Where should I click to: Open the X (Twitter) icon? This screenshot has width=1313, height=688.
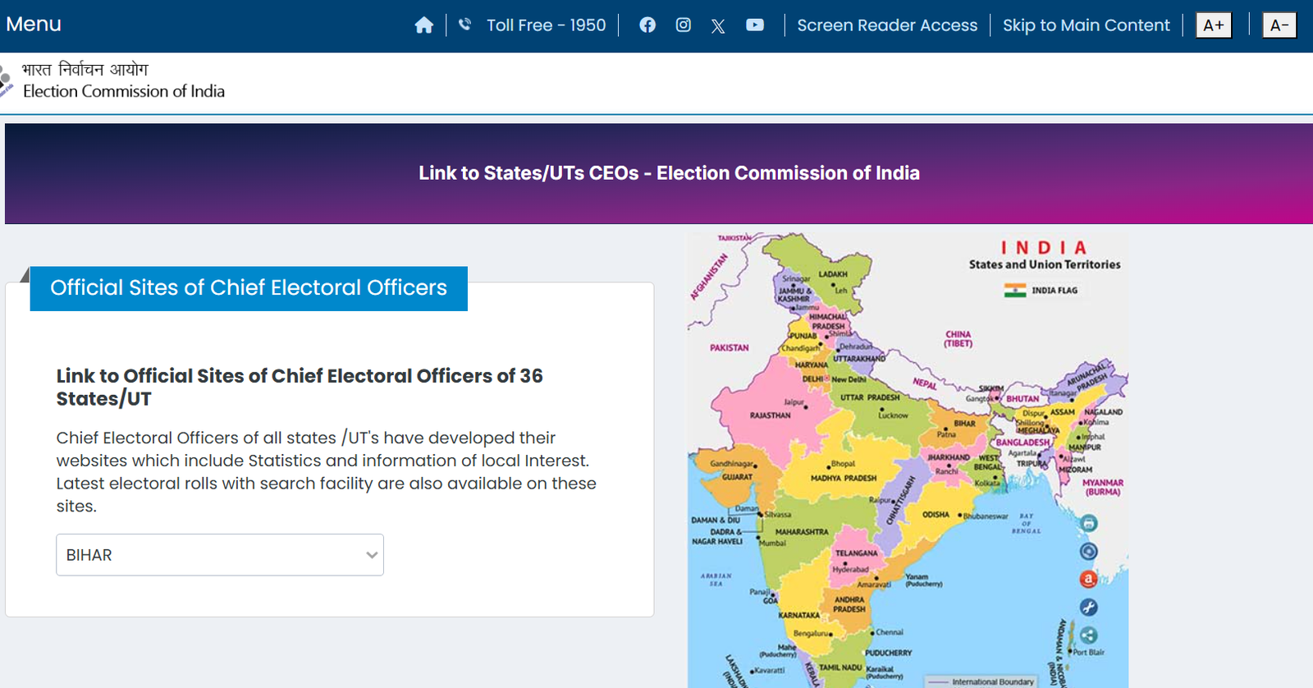(718, 25)
